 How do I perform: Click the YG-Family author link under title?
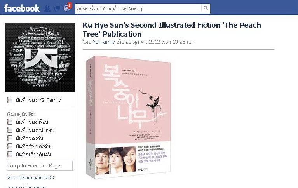click(x=104, y=42)
